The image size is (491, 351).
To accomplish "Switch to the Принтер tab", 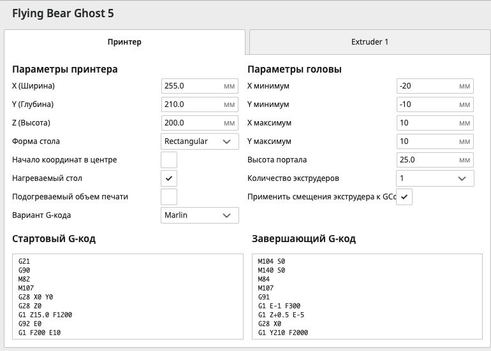I will [124, 42].
